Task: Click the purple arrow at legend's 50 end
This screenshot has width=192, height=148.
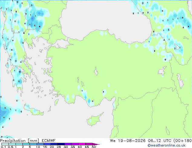Action: [x=96, y=144]
